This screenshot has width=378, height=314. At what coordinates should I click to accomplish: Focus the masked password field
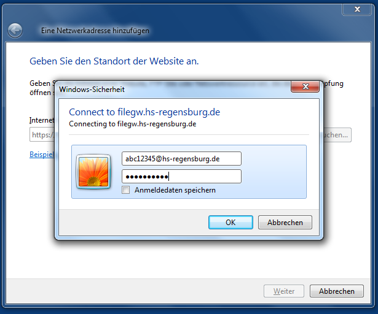(x=181, y=177)
